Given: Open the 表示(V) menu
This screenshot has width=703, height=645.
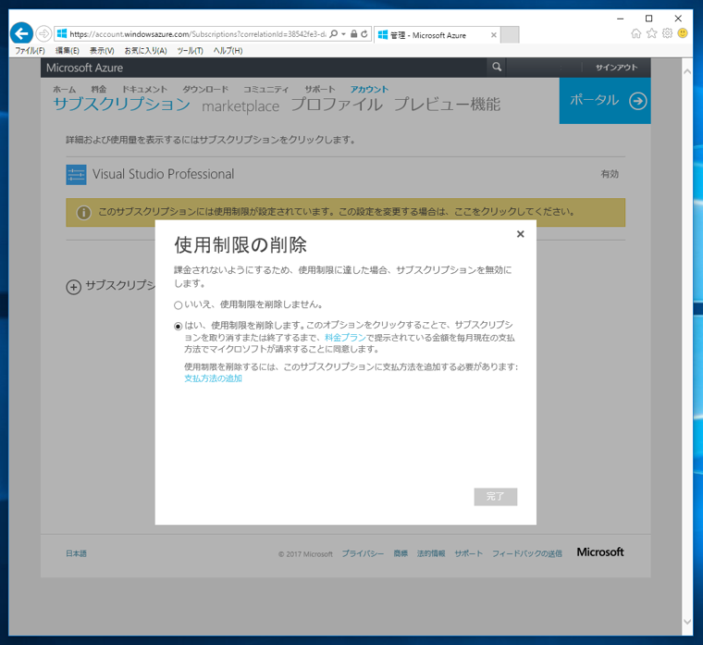Looking at the screenshot, I should click(102, 51).
